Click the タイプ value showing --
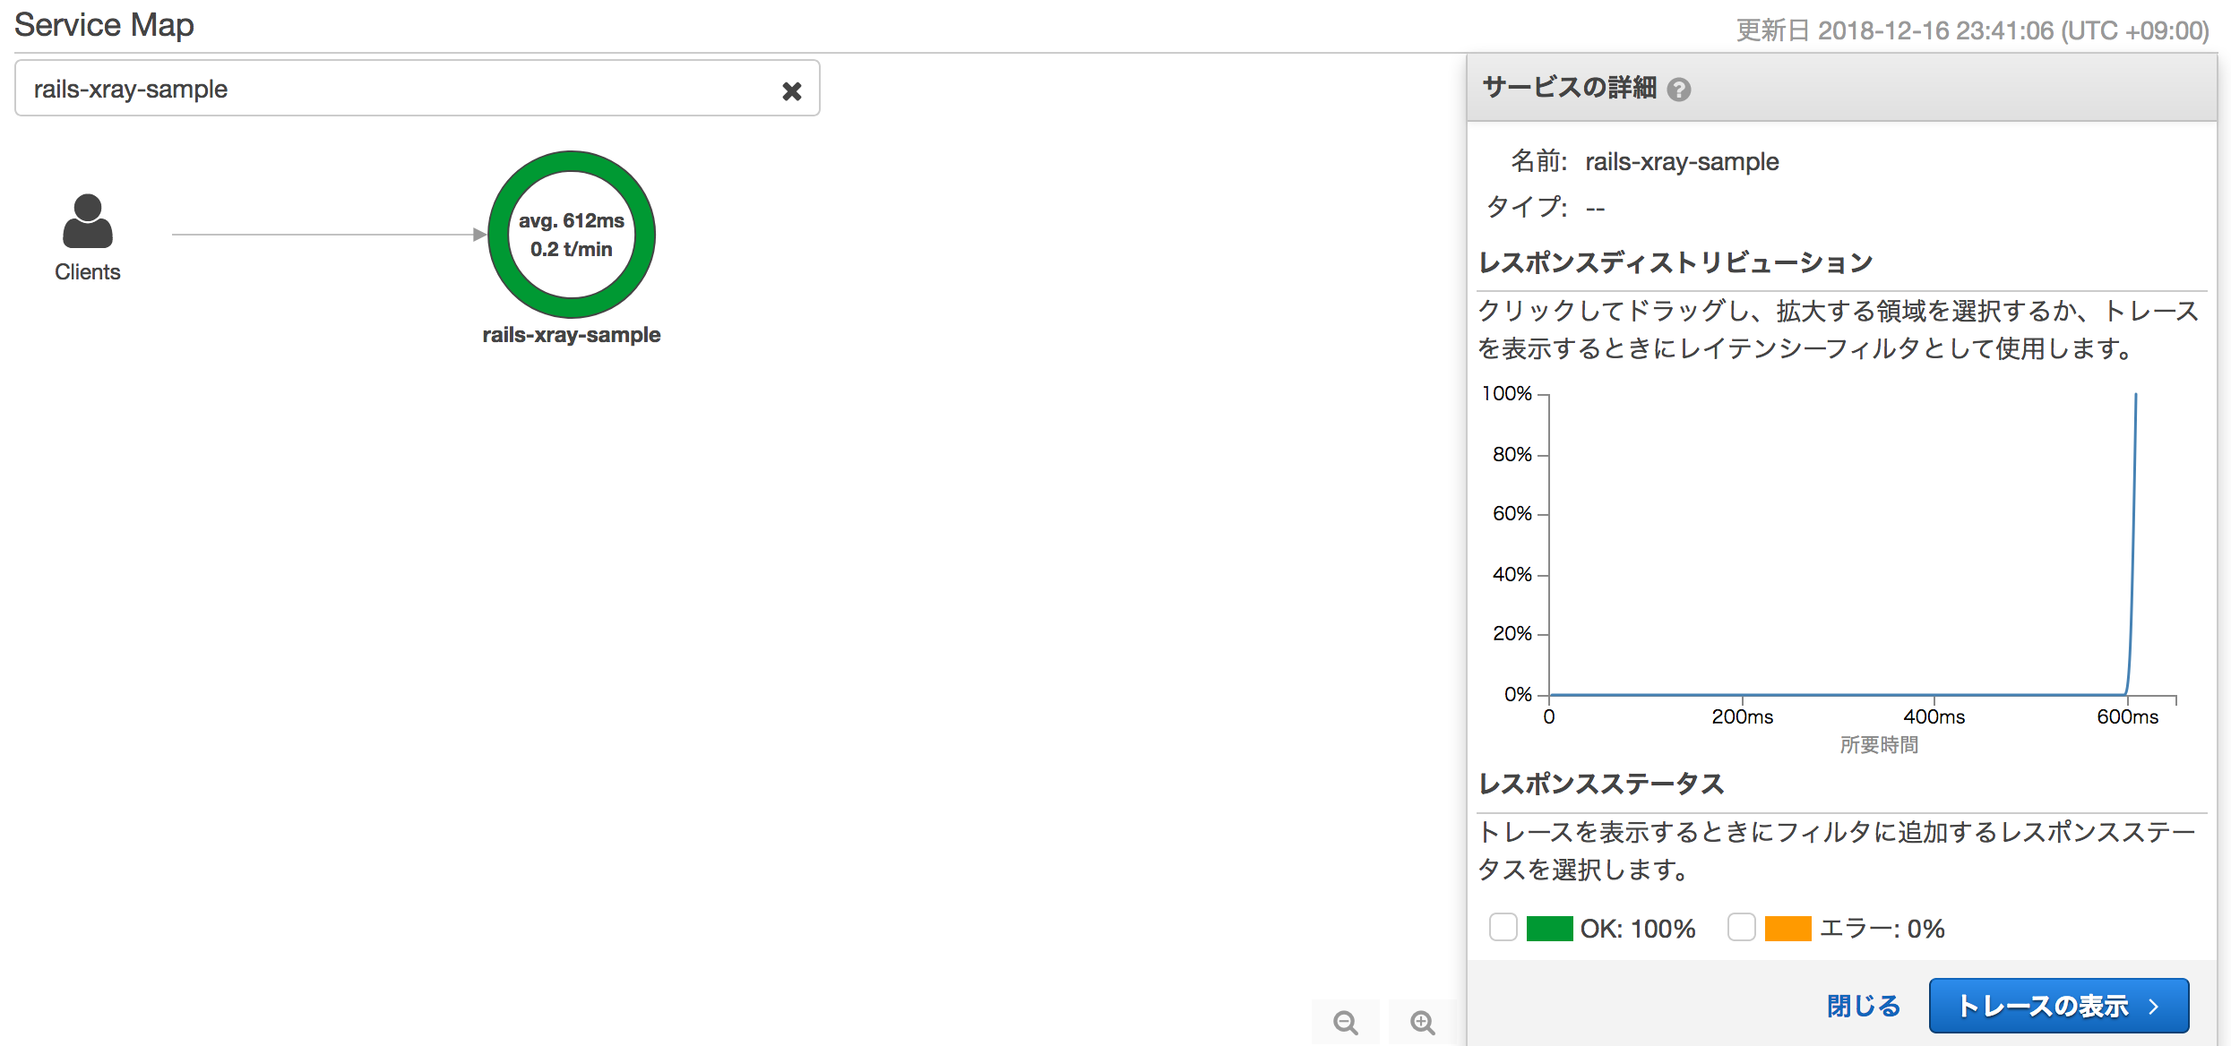The image size is (2231, 1046). click(1596, 207)
